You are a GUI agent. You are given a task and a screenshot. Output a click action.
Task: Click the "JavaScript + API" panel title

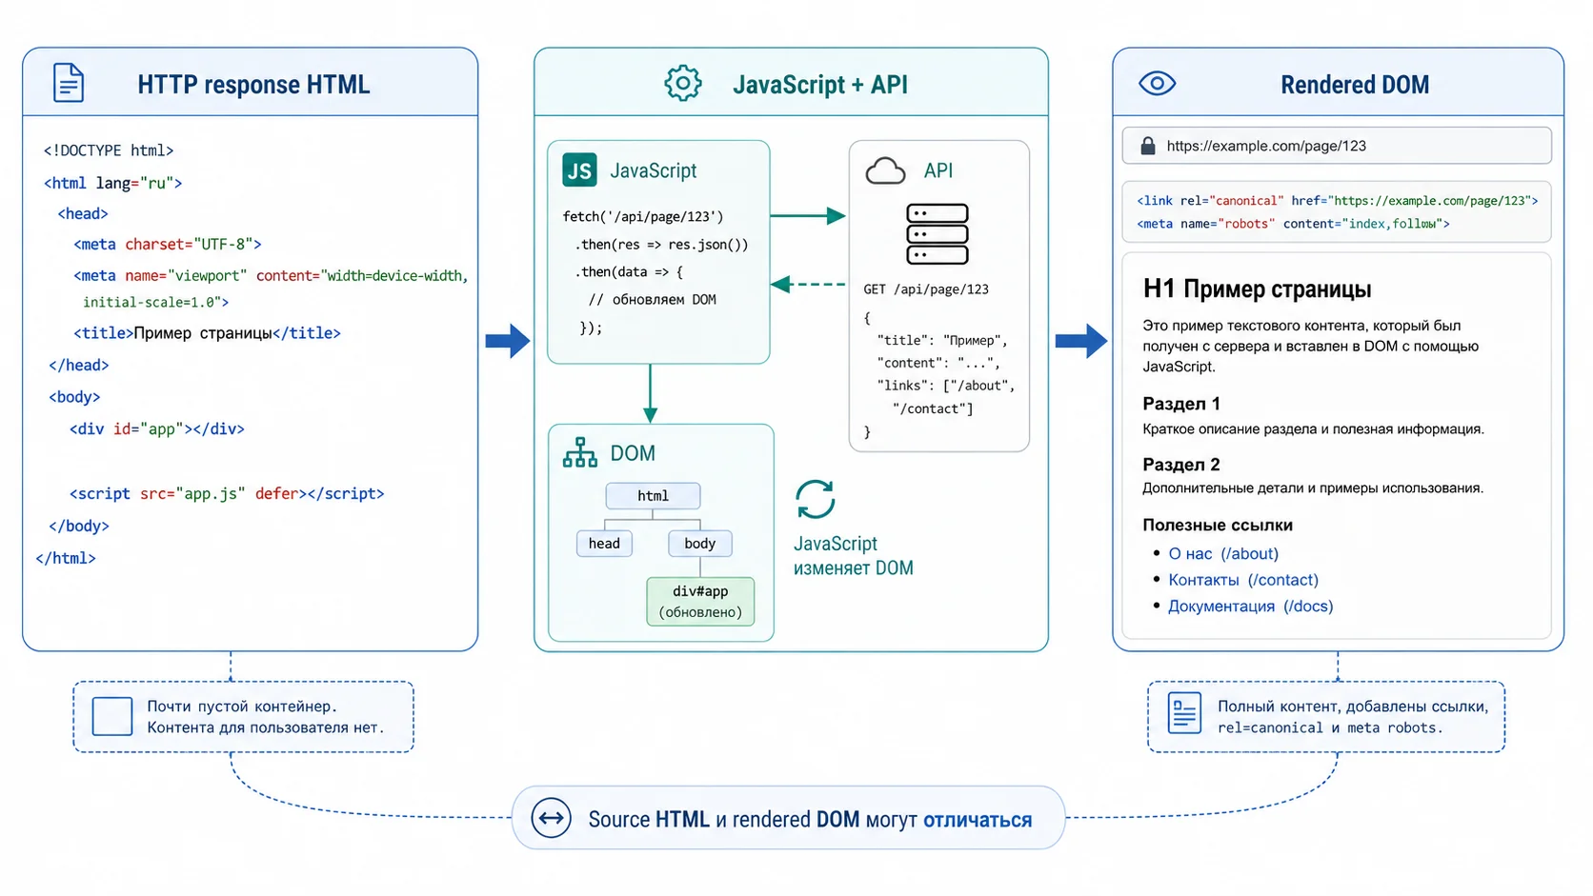coord(820,85)
